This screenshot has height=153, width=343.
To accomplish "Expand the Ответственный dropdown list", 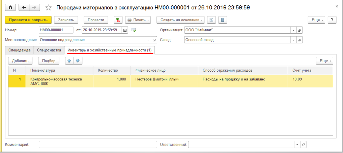I will coord(297,145).
